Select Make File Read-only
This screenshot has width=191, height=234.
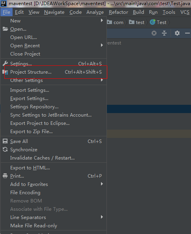[54, 226]
